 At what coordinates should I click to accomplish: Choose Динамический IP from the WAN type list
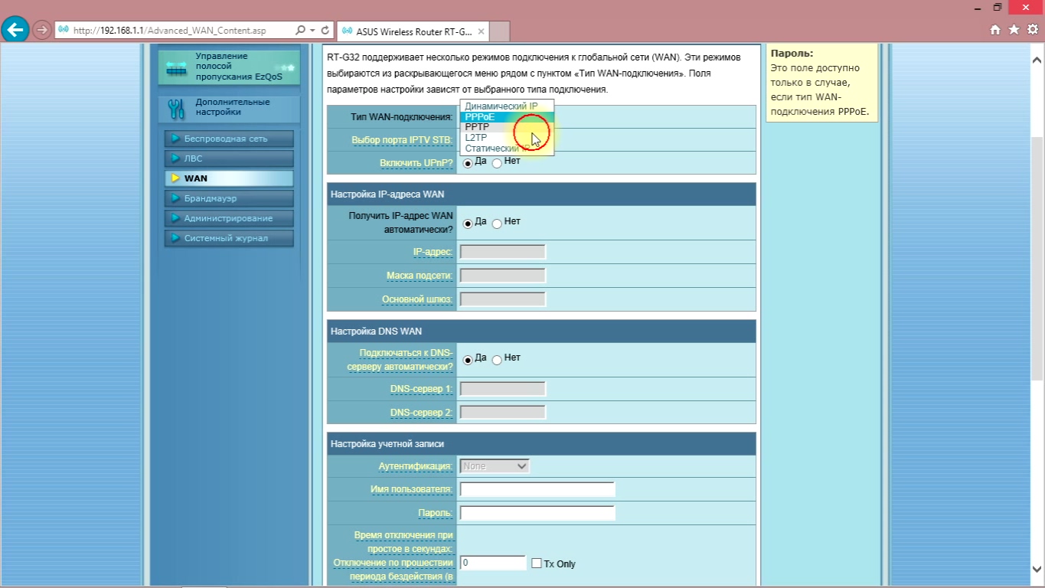click(506, 106)
